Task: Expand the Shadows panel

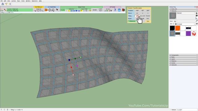Action: coord(183,61)
